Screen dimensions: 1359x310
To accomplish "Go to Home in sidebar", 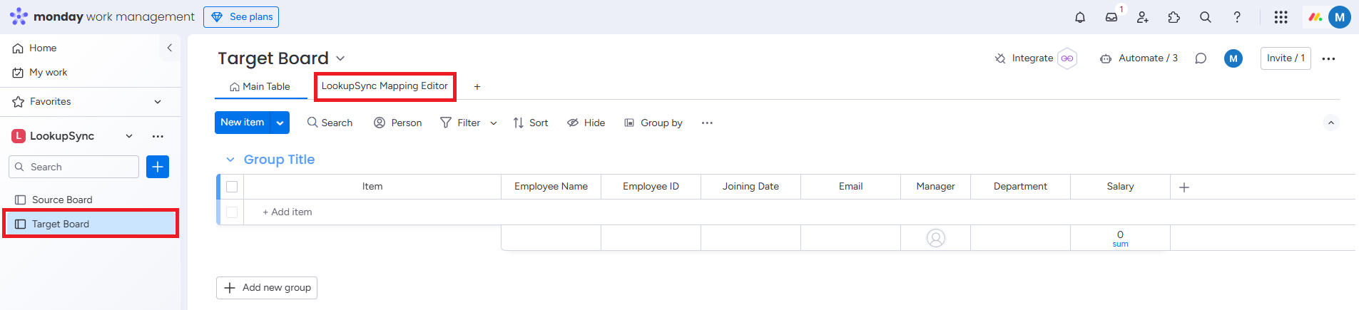I will click(35, 48).
